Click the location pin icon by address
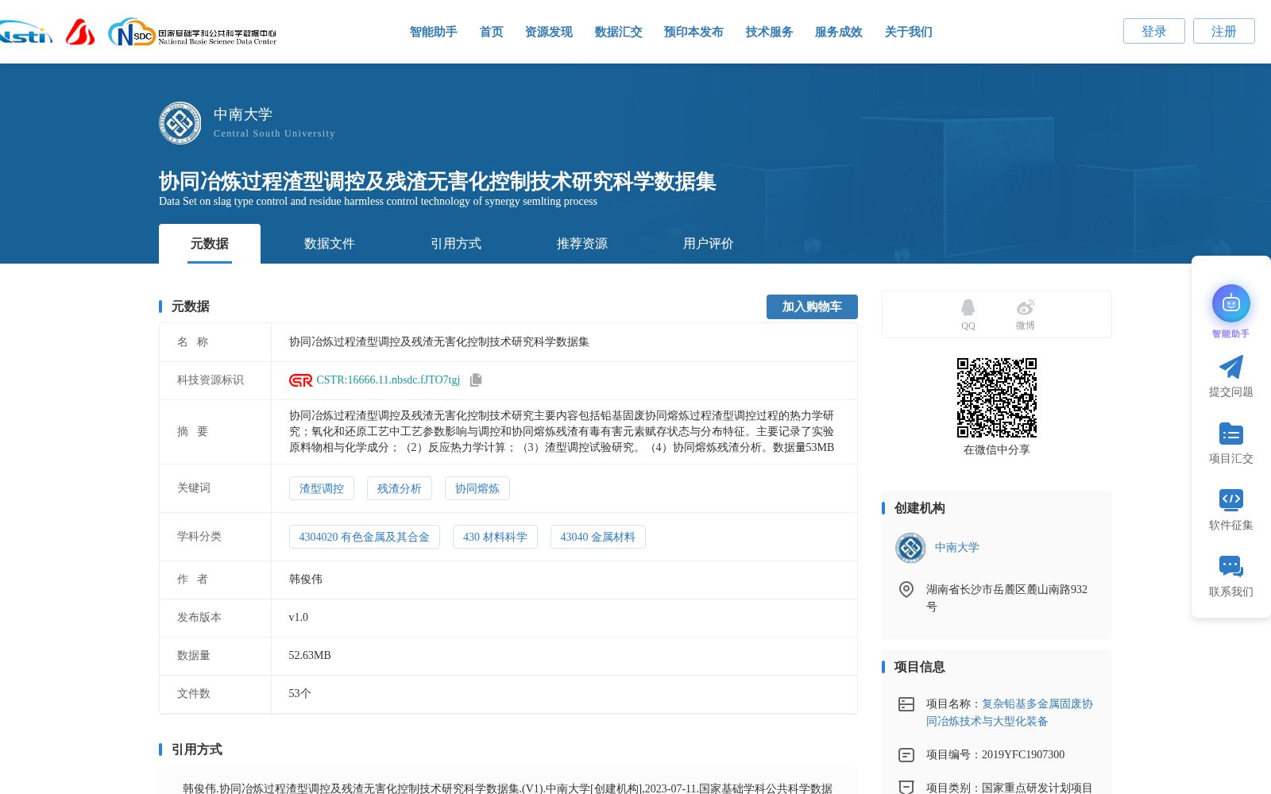Screen dimensions: 1271x794 coord(906,589)
